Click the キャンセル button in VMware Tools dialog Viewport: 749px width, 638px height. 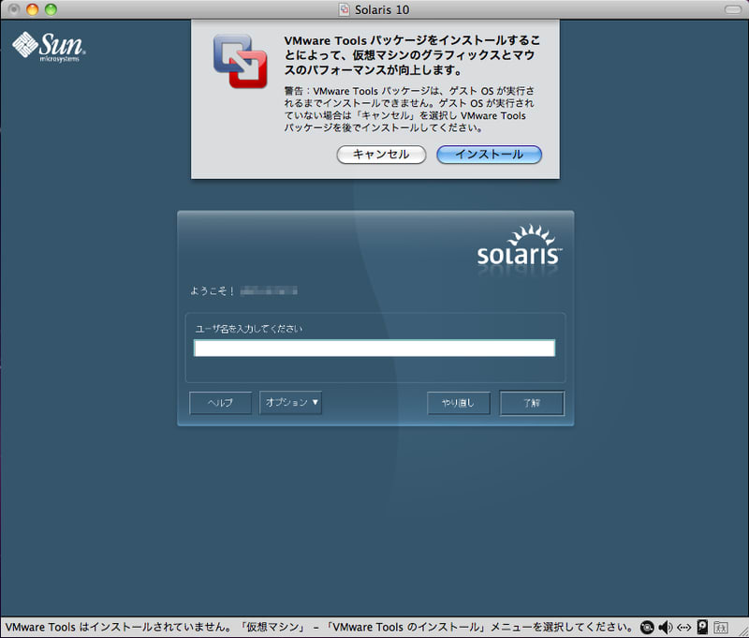(381, 155)
